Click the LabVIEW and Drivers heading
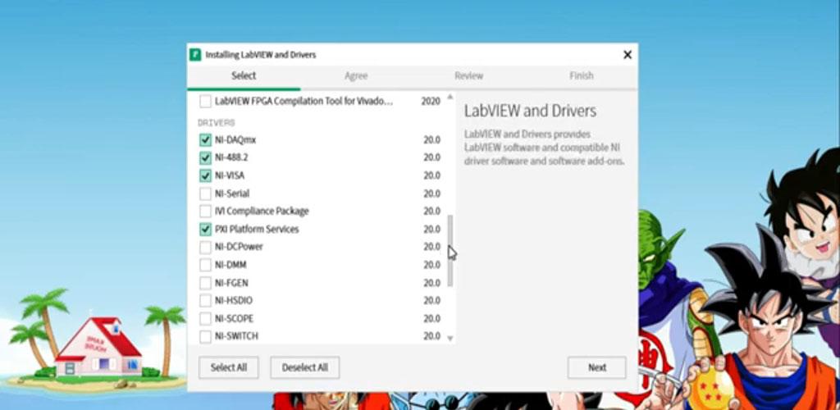The image size is (840, 410). 530,112
